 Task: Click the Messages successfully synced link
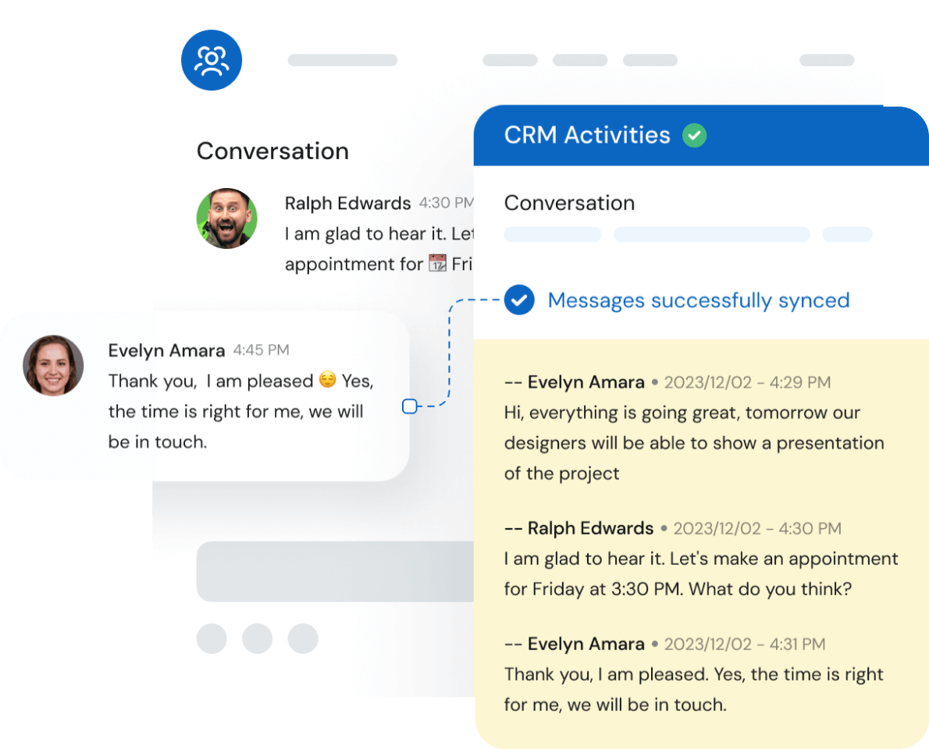click(x=698, y=300)
